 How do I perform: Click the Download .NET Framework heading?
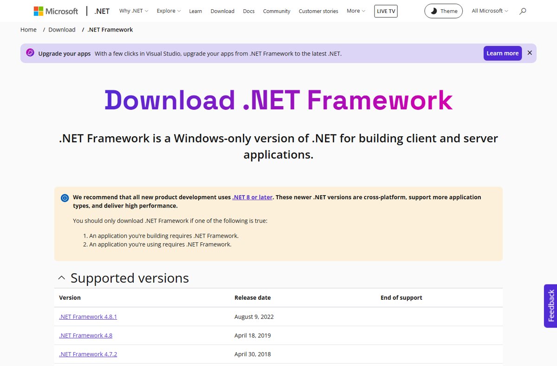coord(278,100)
